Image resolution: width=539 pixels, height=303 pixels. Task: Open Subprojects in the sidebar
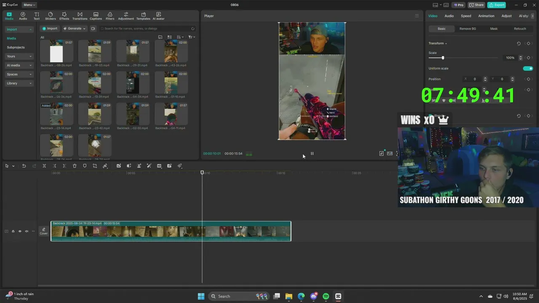pyautogui.click(x=16, y=48)
